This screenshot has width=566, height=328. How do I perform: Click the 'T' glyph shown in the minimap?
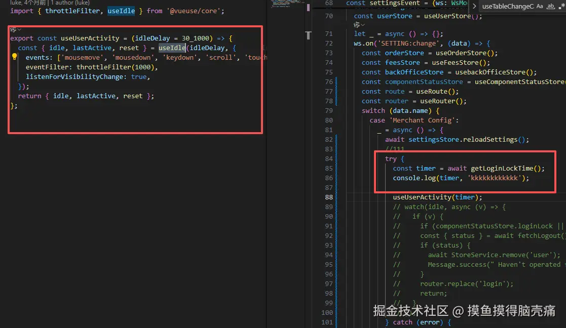(308, 35)
